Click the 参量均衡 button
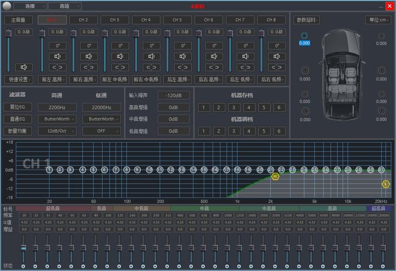396x271 pixels. [x=18, y=131]
